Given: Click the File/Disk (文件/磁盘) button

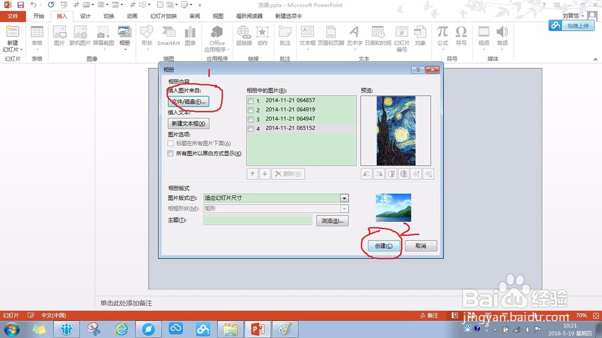Looking at the screenshot, I should click(188, 102).
